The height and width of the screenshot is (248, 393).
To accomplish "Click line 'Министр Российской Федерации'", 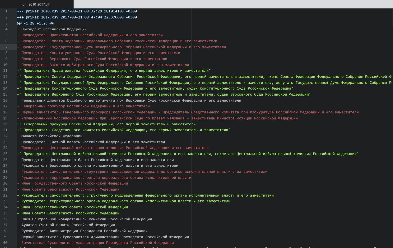I will coord(52,136).
